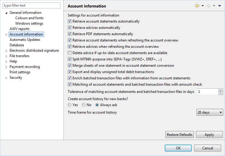Collapse the General information tree node
The height and width of the screenshot is (156, 225).
pyautogui.click(x=6, y=13)
